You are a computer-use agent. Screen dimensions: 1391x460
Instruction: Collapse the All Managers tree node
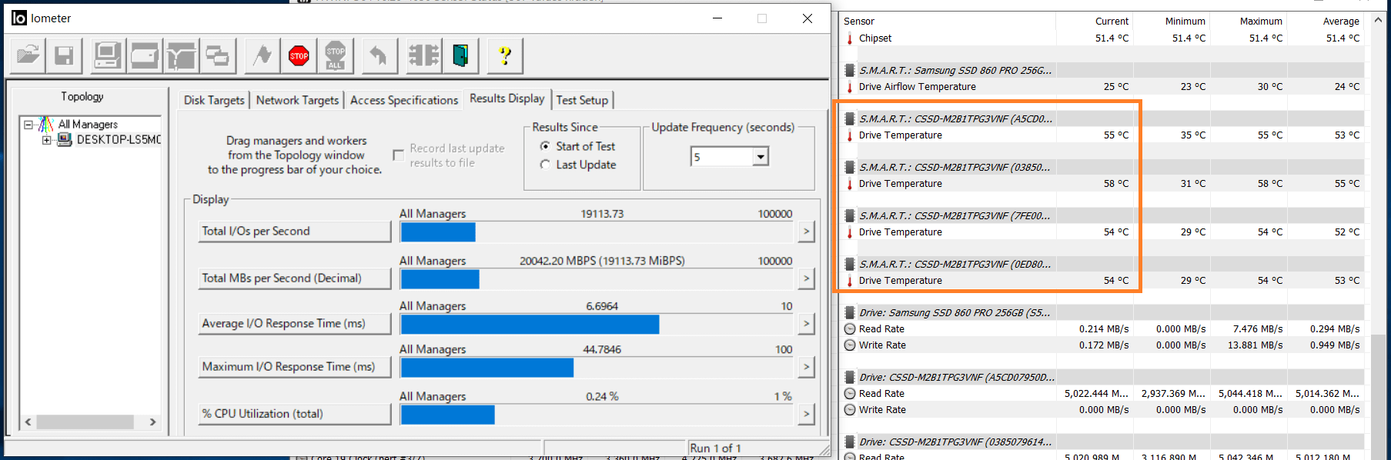(x=28, y=125)
